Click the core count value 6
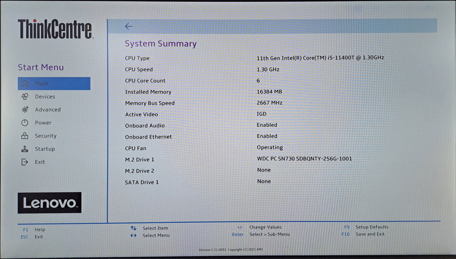This screenshot has width=456, height=259. (258, 81)
